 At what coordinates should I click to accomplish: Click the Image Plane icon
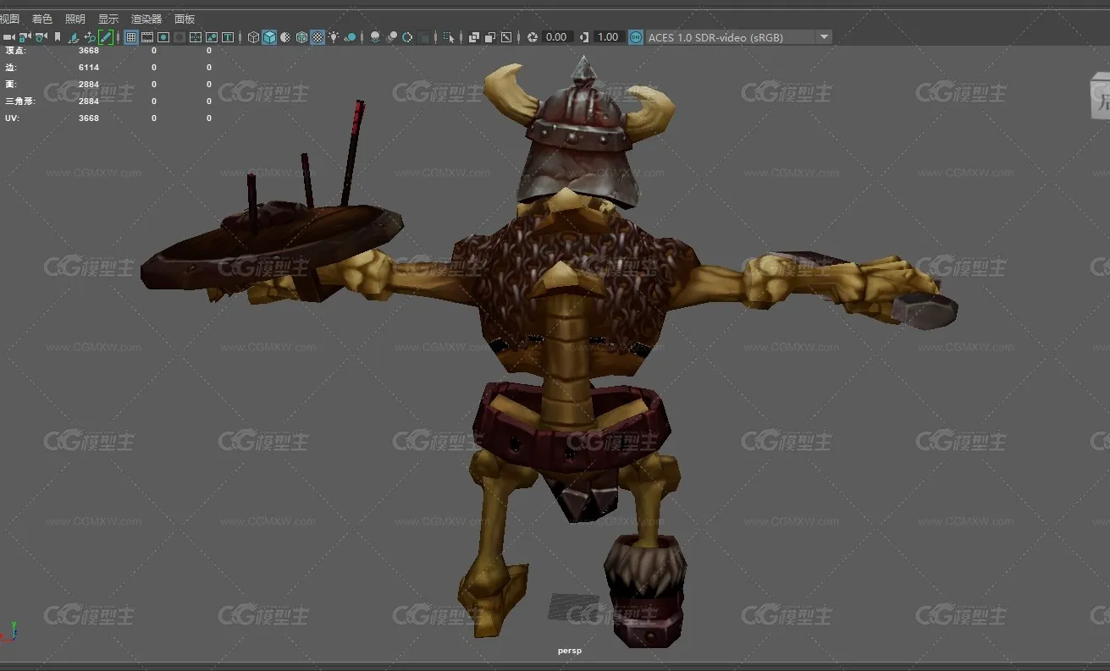(x=73, y=37)
